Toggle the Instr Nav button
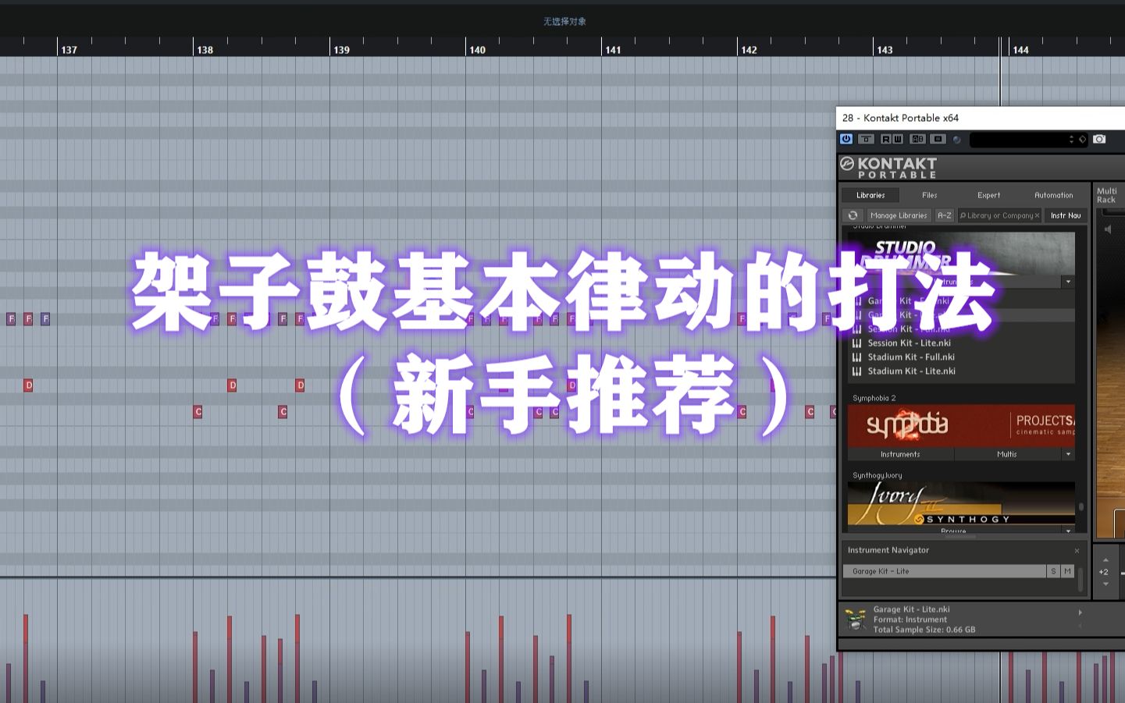The width and height of the screenshot is (1125, 703). click(1066, 215)
